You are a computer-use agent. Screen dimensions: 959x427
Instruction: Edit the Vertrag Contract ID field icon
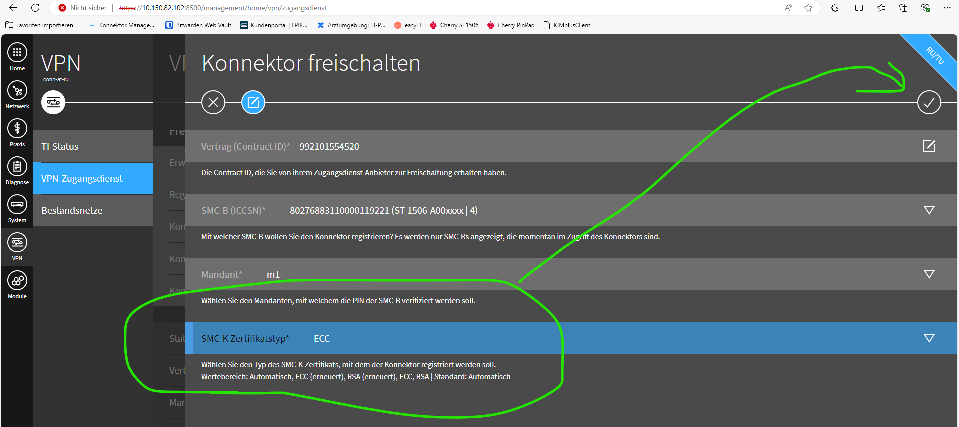point(929,146)
